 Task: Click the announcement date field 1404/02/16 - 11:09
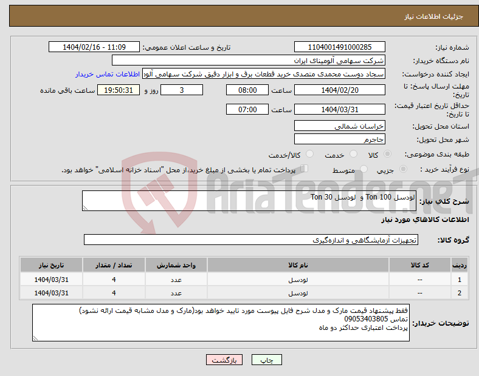(x=94, y=47)
